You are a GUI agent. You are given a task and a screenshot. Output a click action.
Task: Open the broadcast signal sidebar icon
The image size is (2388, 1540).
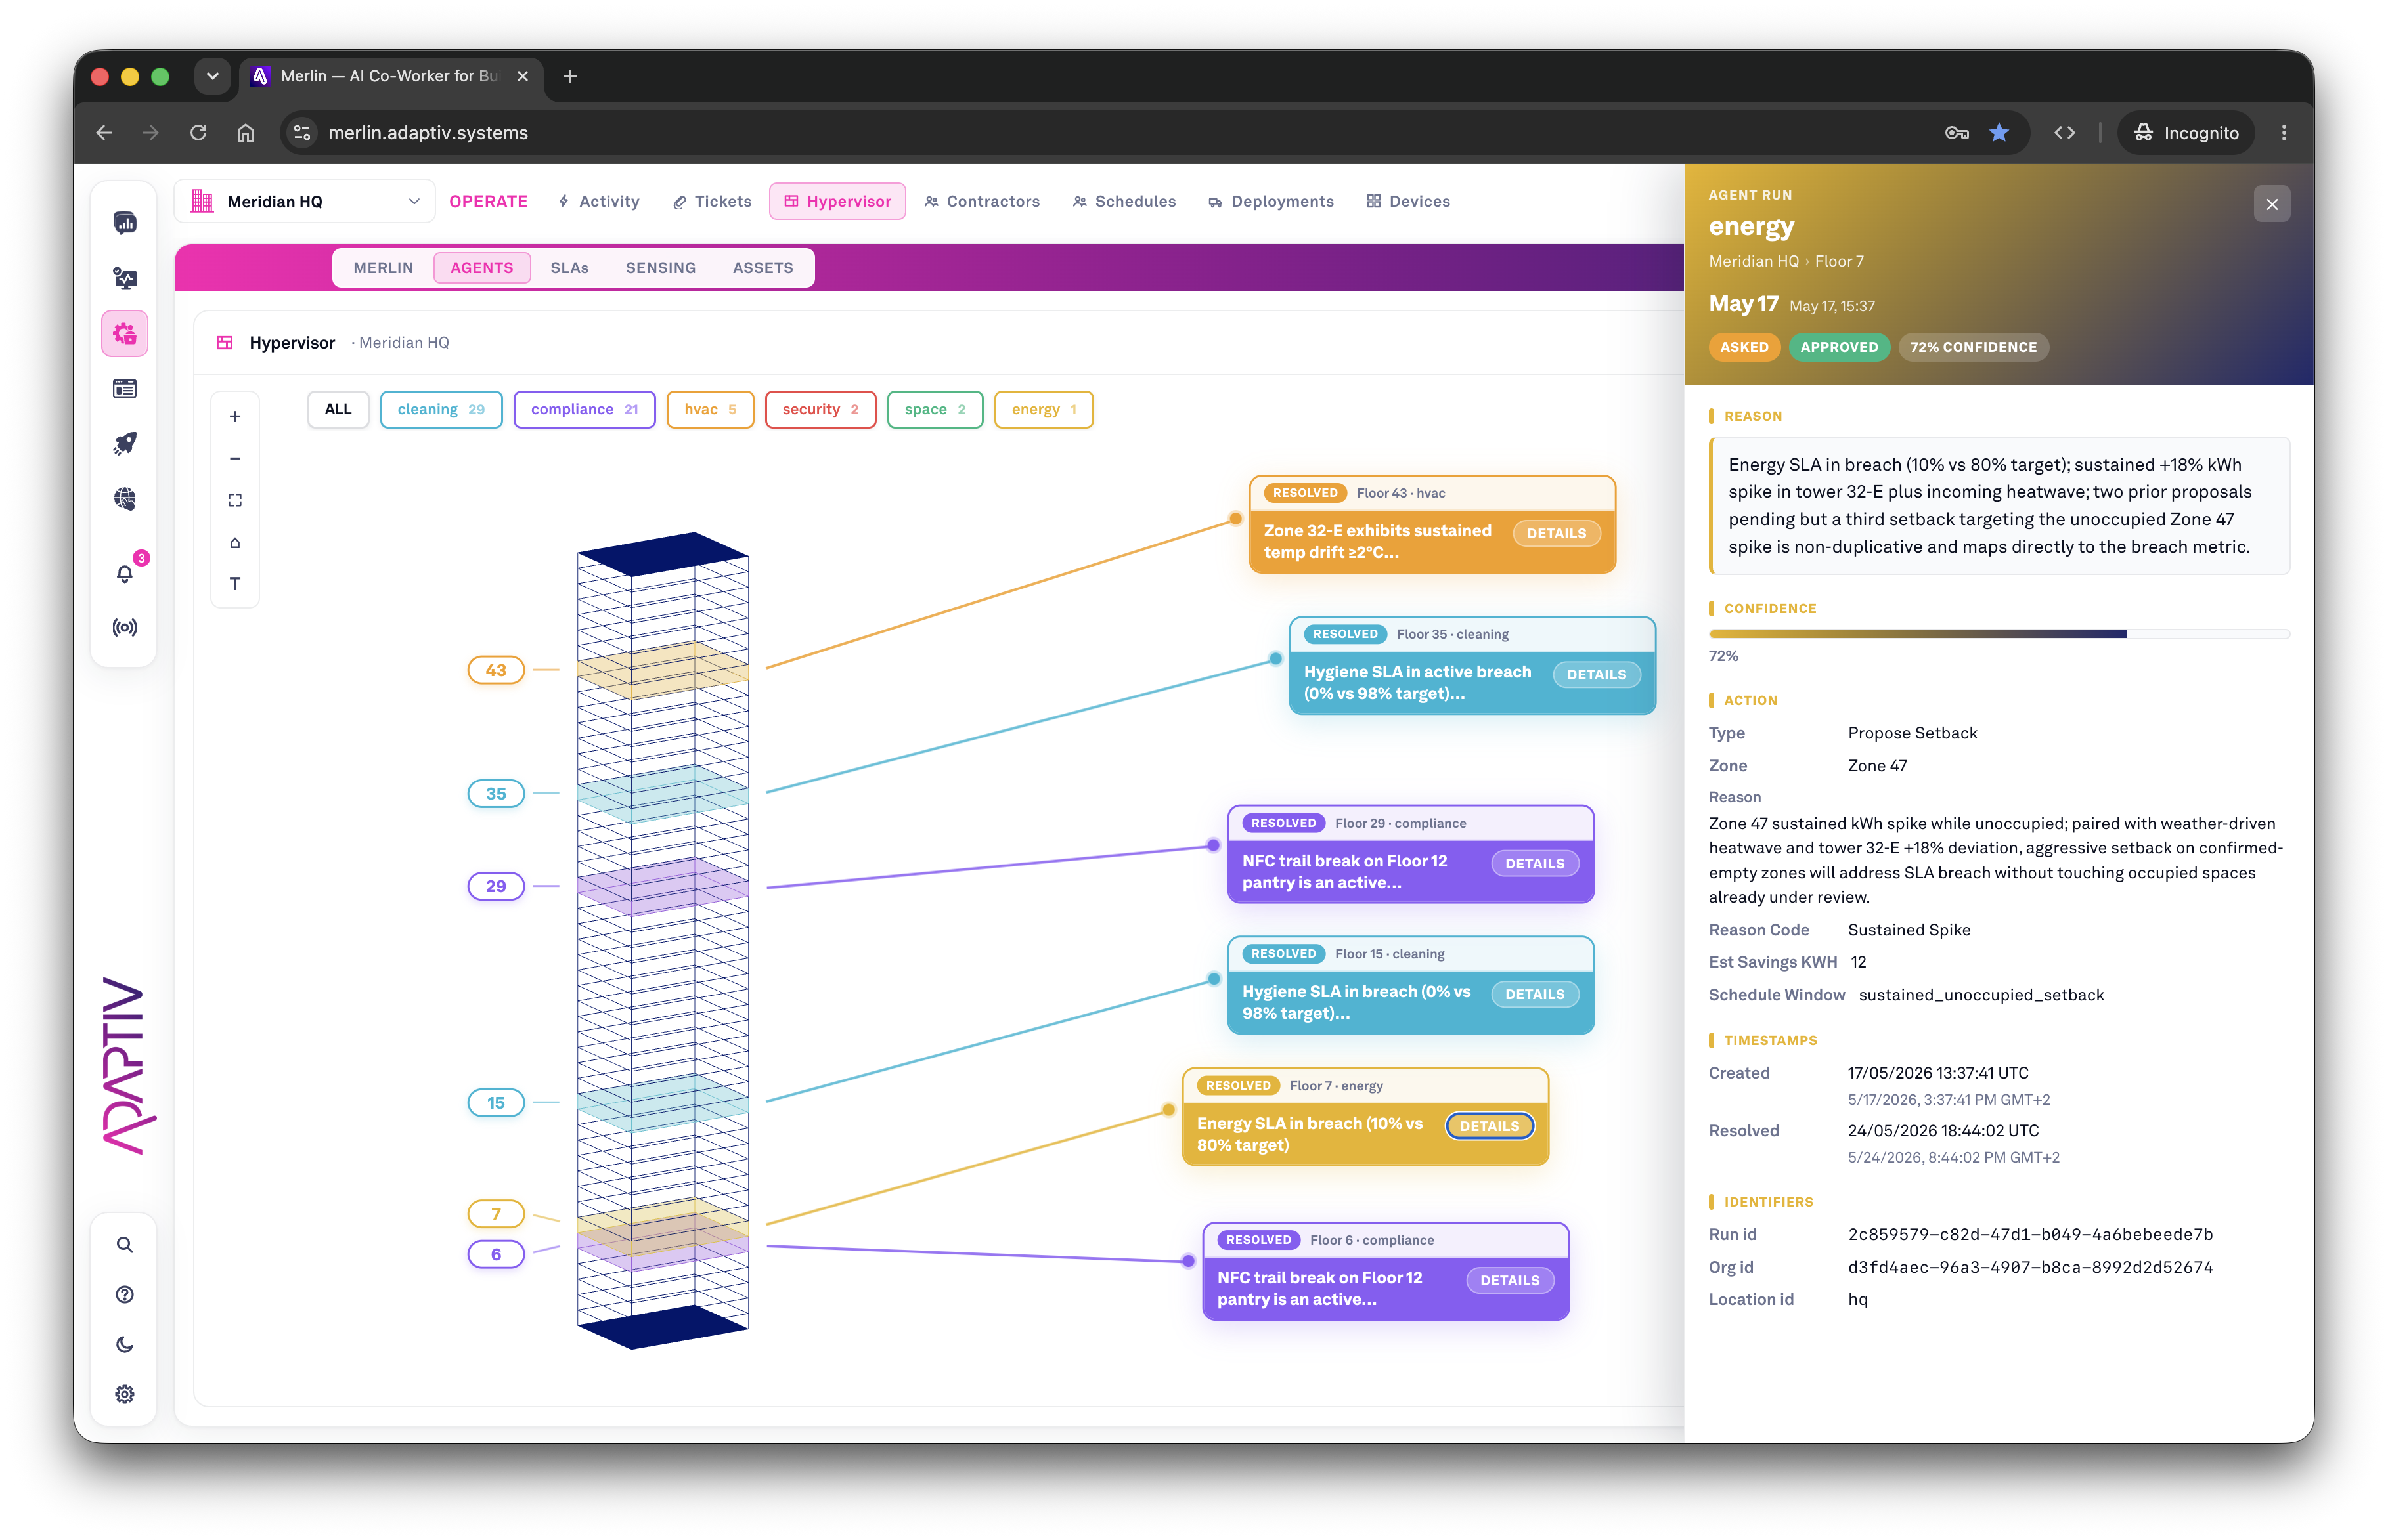tap(125, 627)
